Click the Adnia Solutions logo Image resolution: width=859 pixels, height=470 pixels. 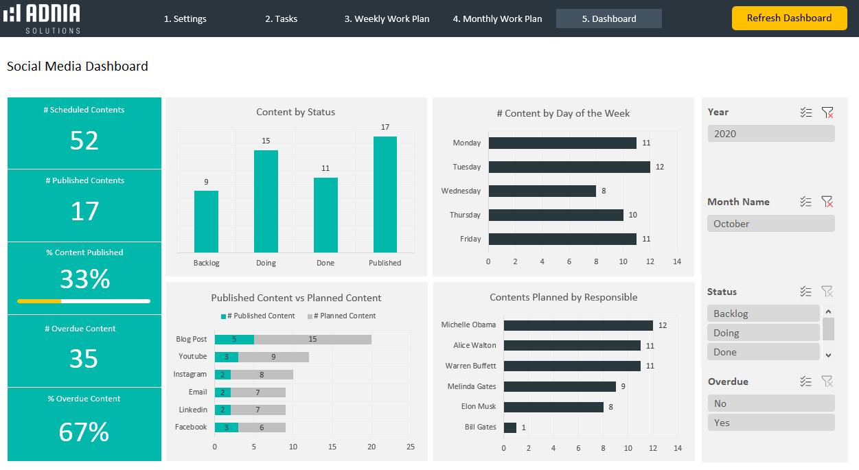[x=42, y=19]
